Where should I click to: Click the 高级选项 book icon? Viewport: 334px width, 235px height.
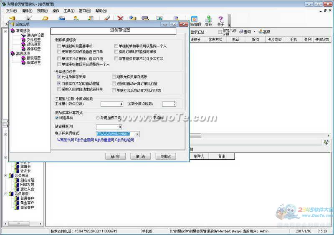click(13, 53)
